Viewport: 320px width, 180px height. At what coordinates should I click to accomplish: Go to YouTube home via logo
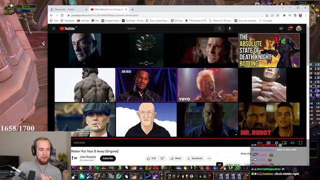point(67,28)
